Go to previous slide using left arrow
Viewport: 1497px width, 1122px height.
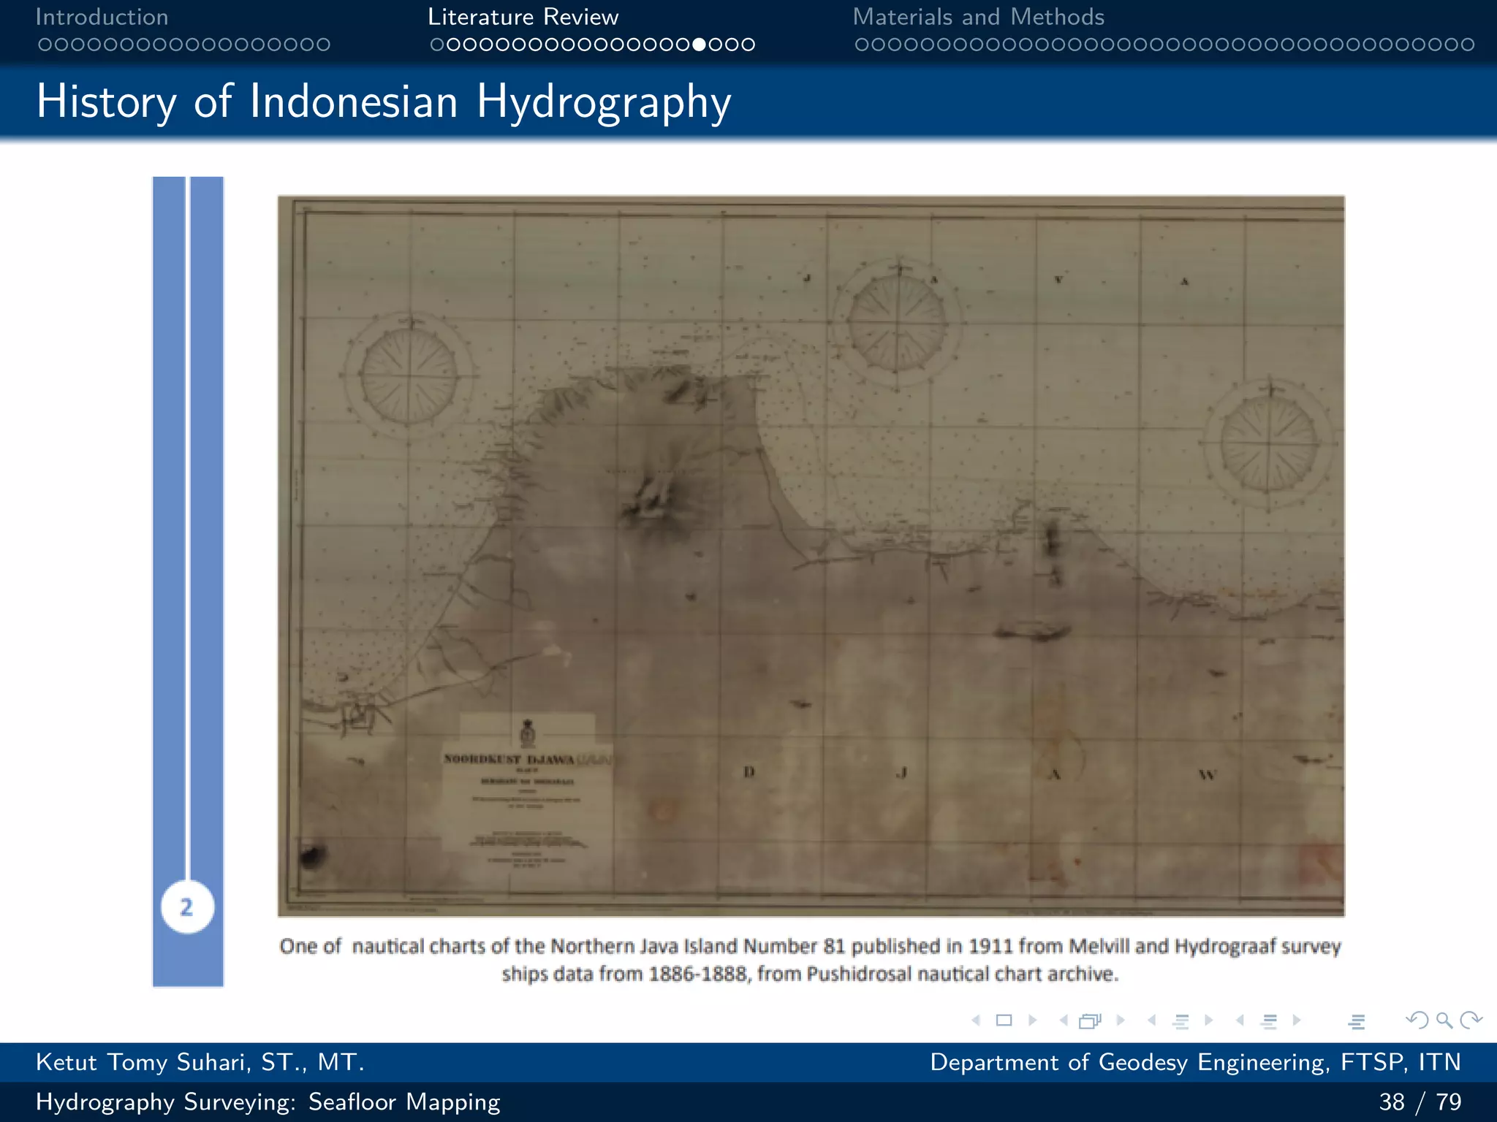976,1020
